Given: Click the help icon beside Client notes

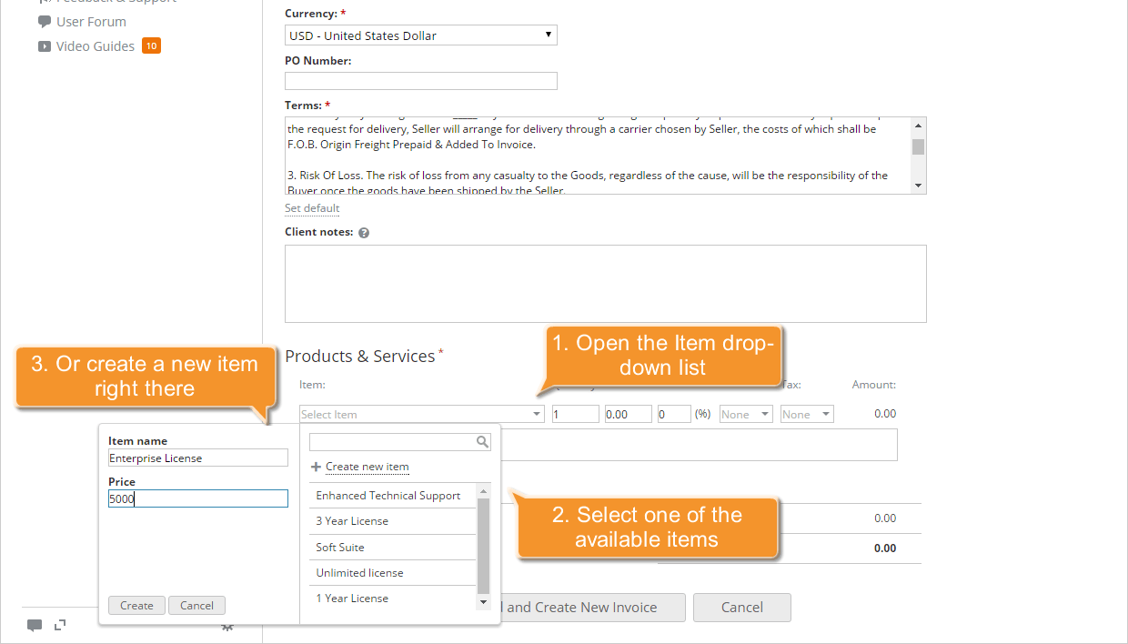Looking at the screenshot, I should [x=364, y=232].
